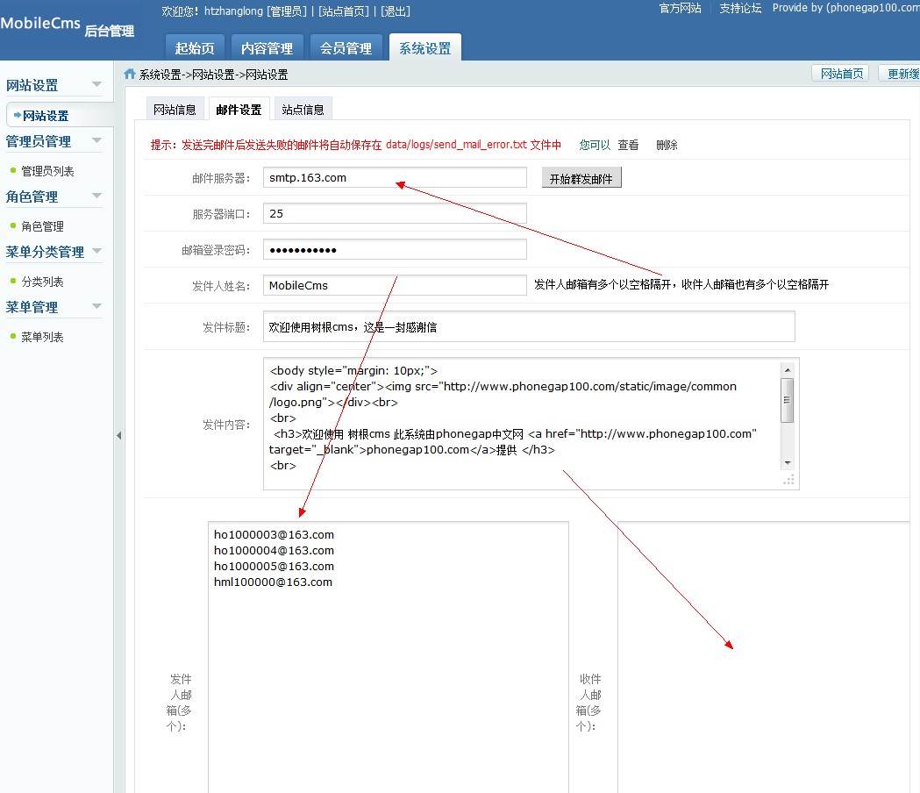920x793 pixels.
Task: Go to the 起始页 menu
Action: click(195, 48)
